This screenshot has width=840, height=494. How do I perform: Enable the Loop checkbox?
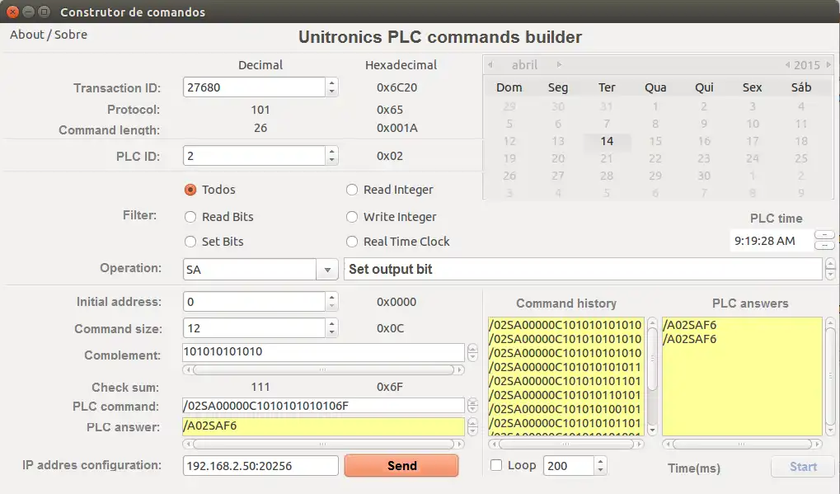click(x=495, y=464)
